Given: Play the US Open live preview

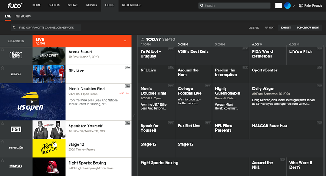Looking at the screenshot, I should [32, 102].
